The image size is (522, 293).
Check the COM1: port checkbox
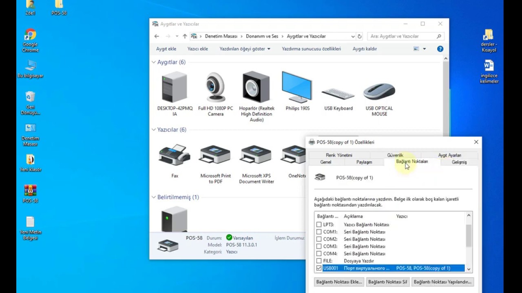pyautogui.click(x=319, y=232)
